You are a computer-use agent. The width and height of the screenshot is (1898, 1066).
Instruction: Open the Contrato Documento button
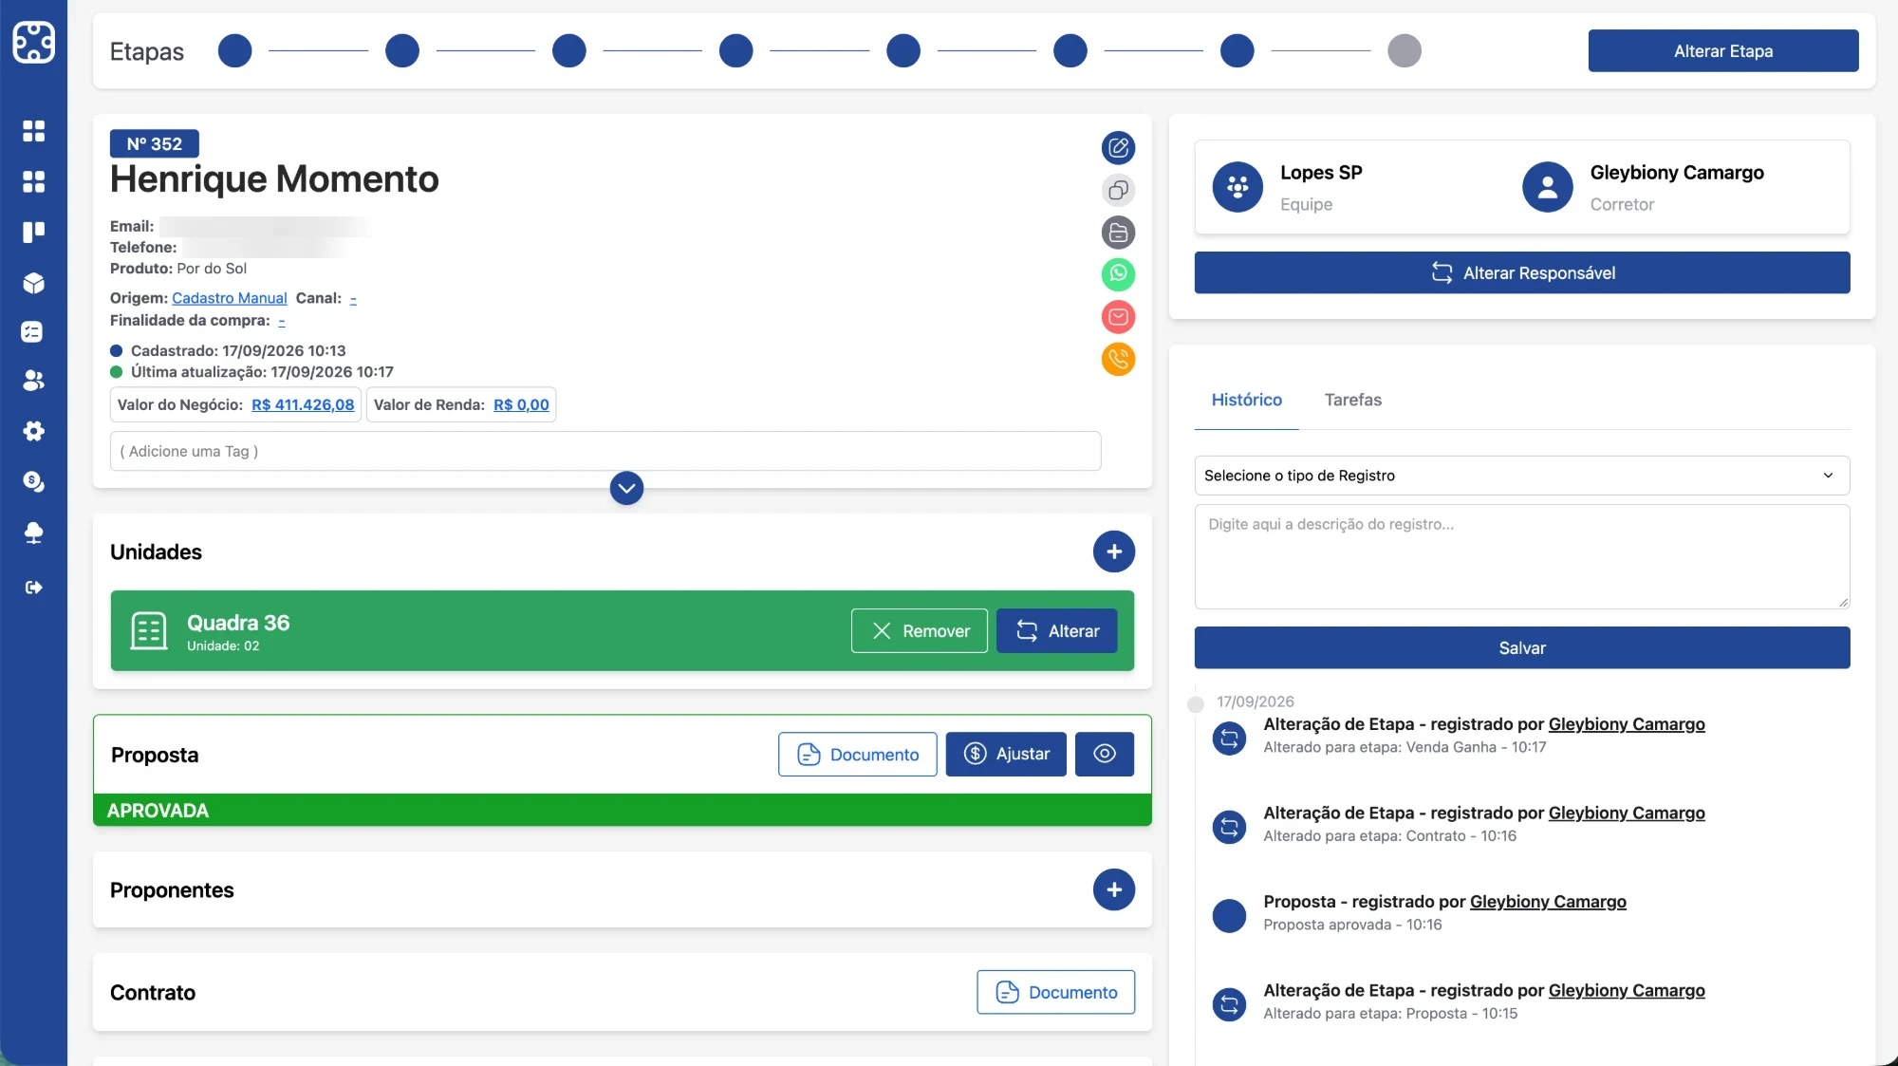point(1055,992)
